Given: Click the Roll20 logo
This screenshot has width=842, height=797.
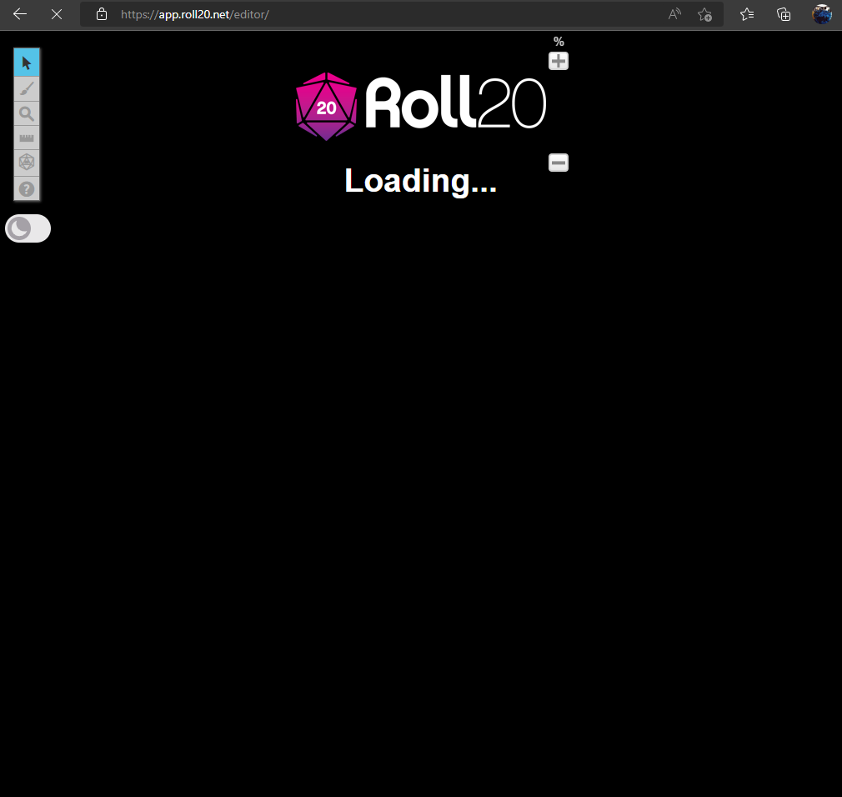Looking at the screenshot, I should (x=420, y=106).
